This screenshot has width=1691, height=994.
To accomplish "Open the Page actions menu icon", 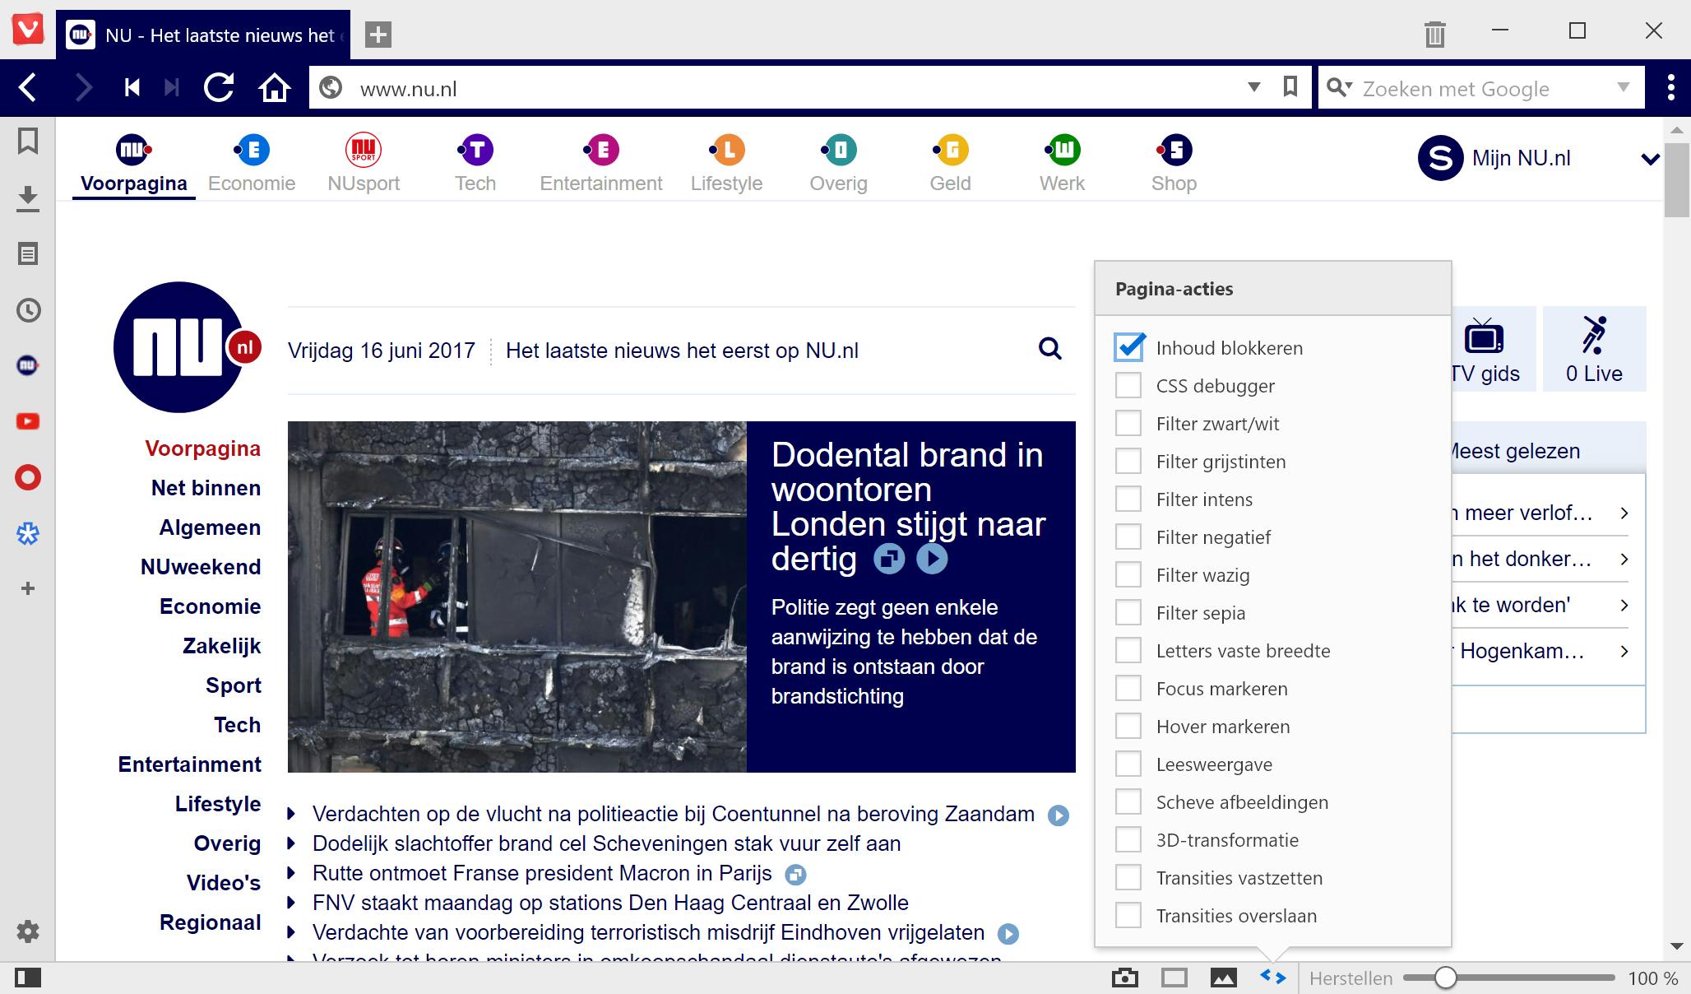I will (x=1272, y=978).
